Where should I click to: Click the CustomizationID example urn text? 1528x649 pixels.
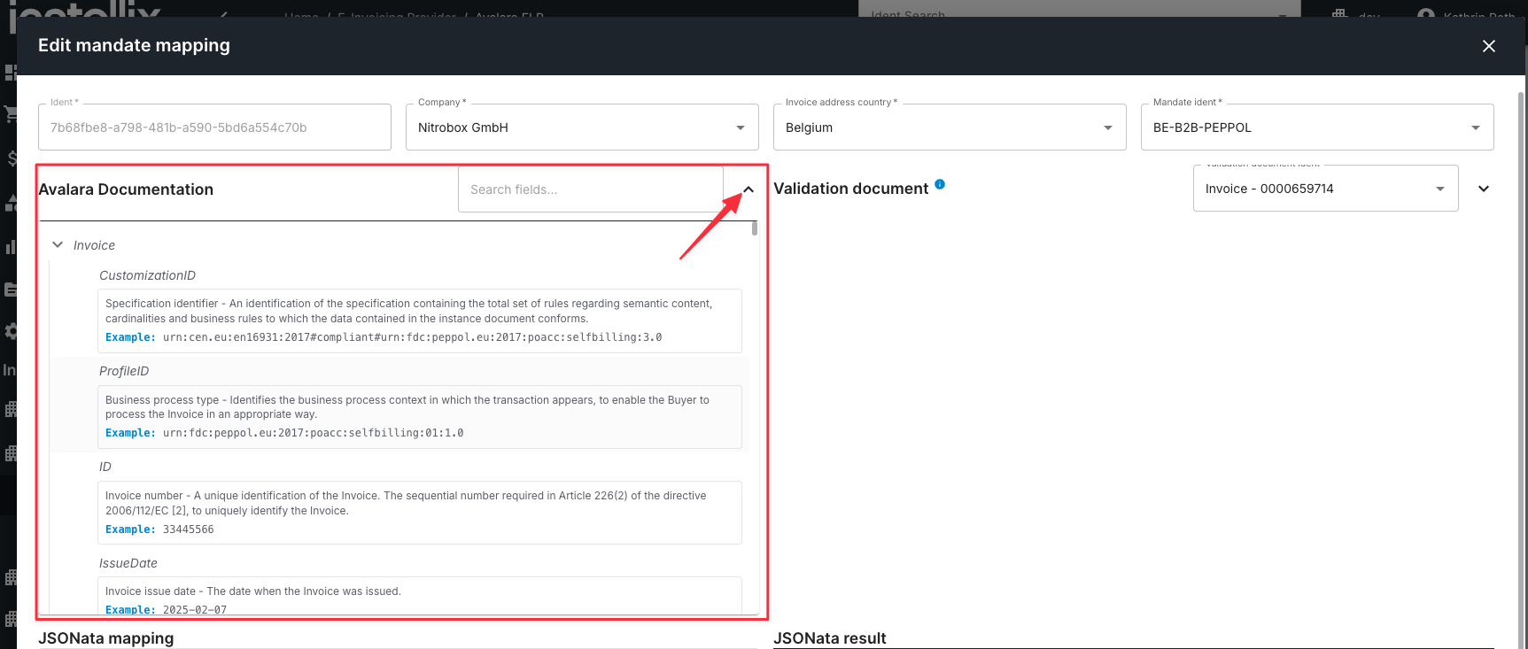(x=413, y=337)
